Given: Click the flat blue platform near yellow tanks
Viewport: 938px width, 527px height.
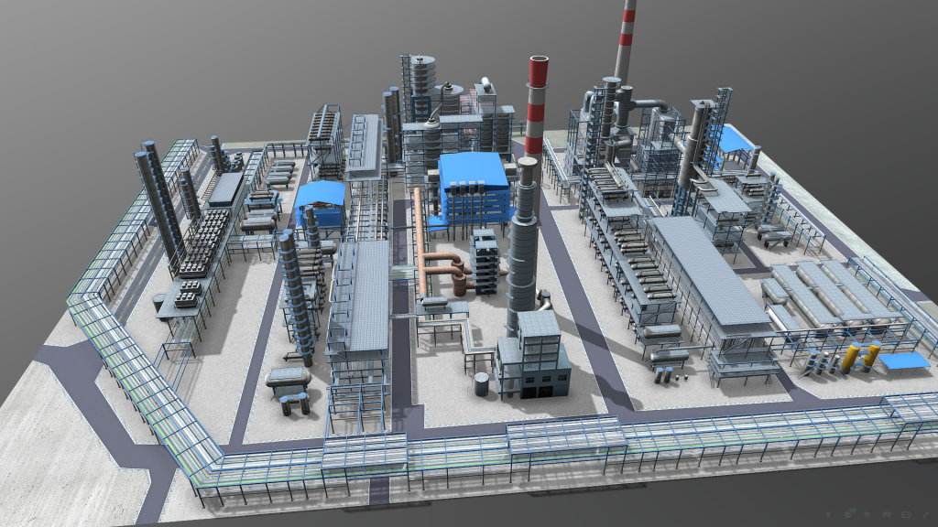Looking at the screenshot, I should point(904,360).
